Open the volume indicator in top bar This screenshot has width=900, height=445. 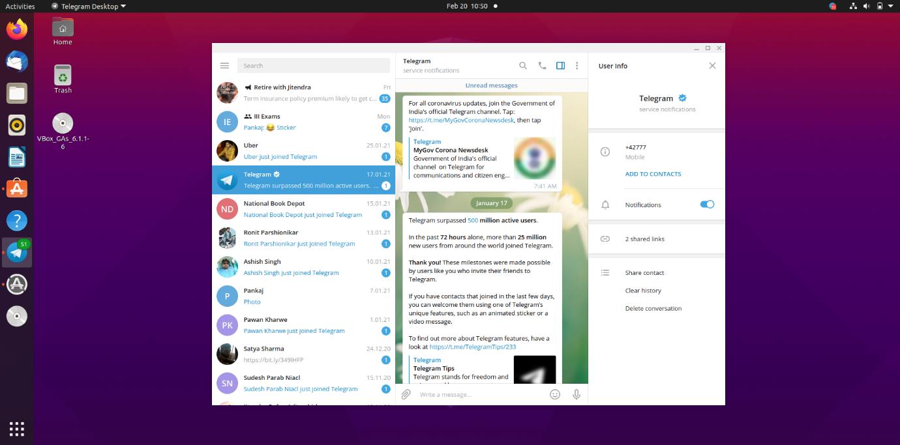click(867, 7)
